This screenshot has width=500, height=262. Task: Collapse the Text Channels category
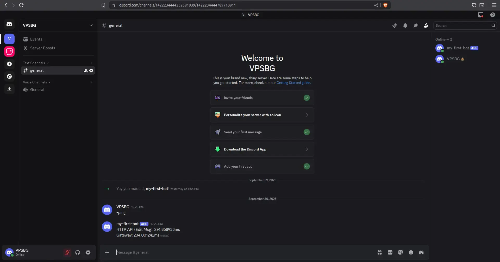click(36, 63)
